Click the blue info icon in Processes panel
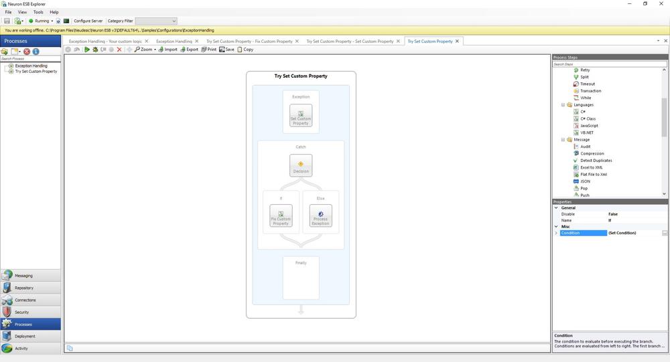The height and width of the screenshot is (362, 670). 36,52
